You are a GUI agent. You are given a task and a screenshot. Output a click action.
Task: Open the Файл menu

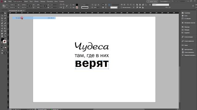coord(10,2)
